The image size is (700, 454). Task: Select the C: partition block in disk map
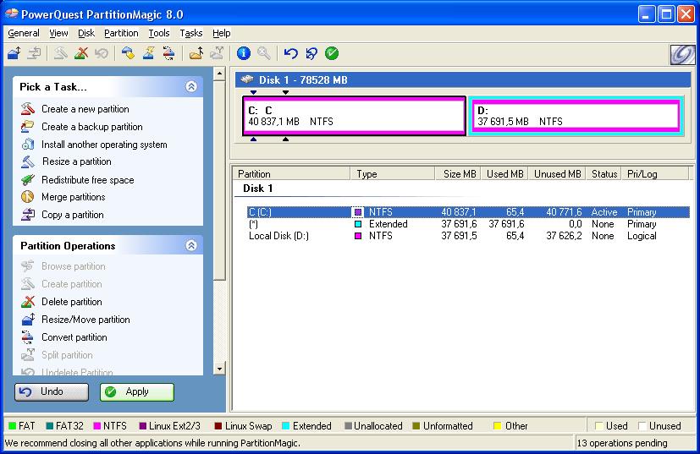(355, 116)
